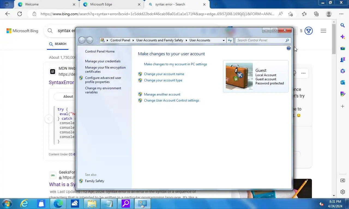View site info lock icon in Edge
Image resolution: width=349 pixels, height=209 pixels.
click(34, 14)
